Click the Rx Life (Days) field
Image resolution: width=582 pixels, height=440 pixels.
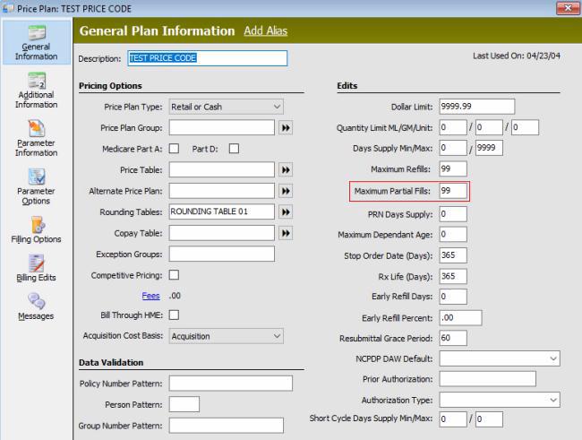pos(453,276)
